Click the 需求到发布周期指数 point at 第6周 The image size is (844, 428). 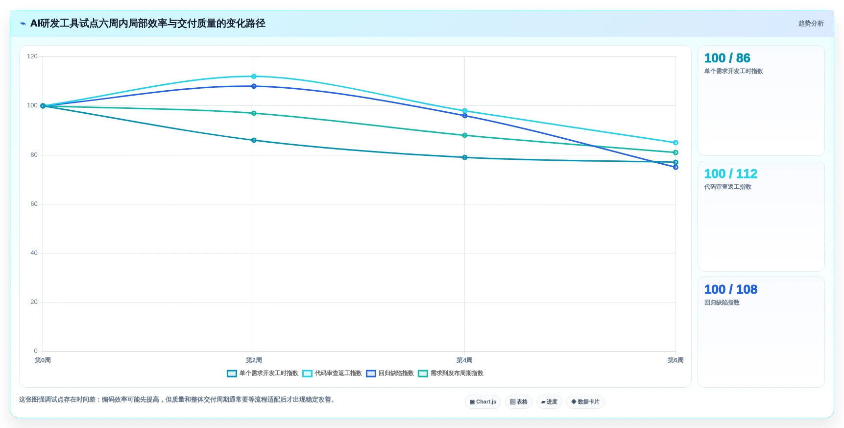click(675, 152)
